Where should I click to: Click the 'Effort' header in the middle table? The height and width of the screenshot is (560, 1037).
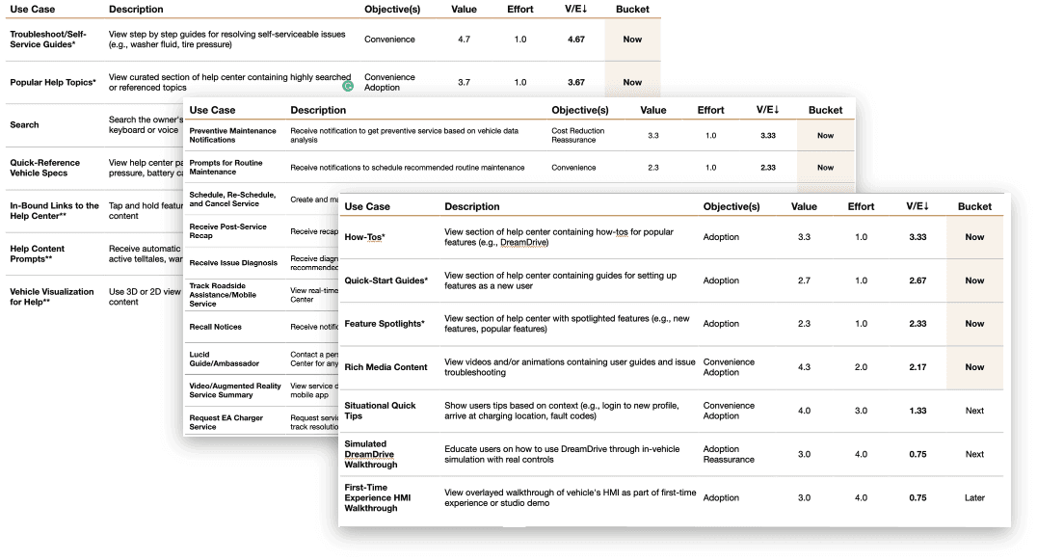tap(711, 110)
